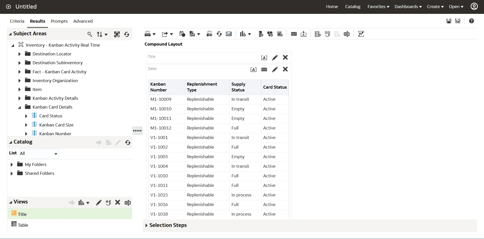Viewport: 484px width, 239px height.
Task: Click the refresh icon in Catalog panel
Action: [x=128, y=143]
